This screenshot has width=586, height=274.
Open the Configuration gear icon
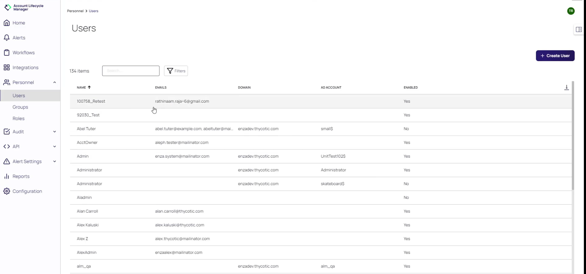click(x=7, y=191)
